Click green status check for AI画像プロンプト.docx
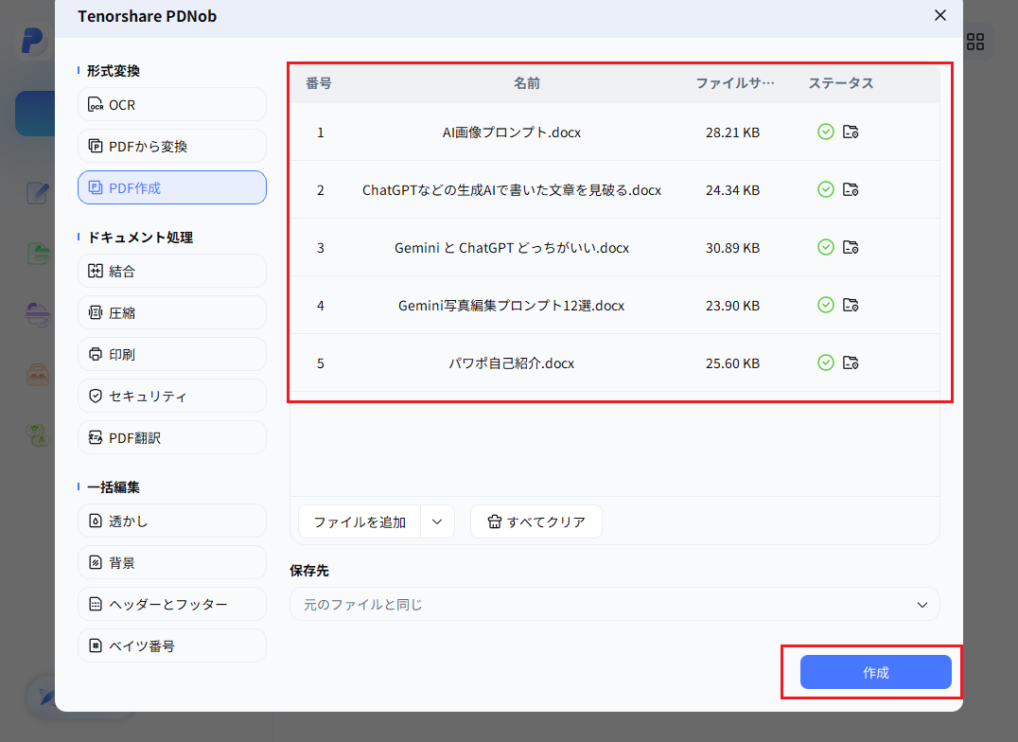Image resolution: width=1018 pixels, height=742 pixels. tap(825, 132)
